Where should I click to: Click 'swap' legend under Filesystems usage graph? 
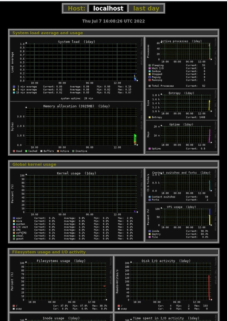coord(18,309)
